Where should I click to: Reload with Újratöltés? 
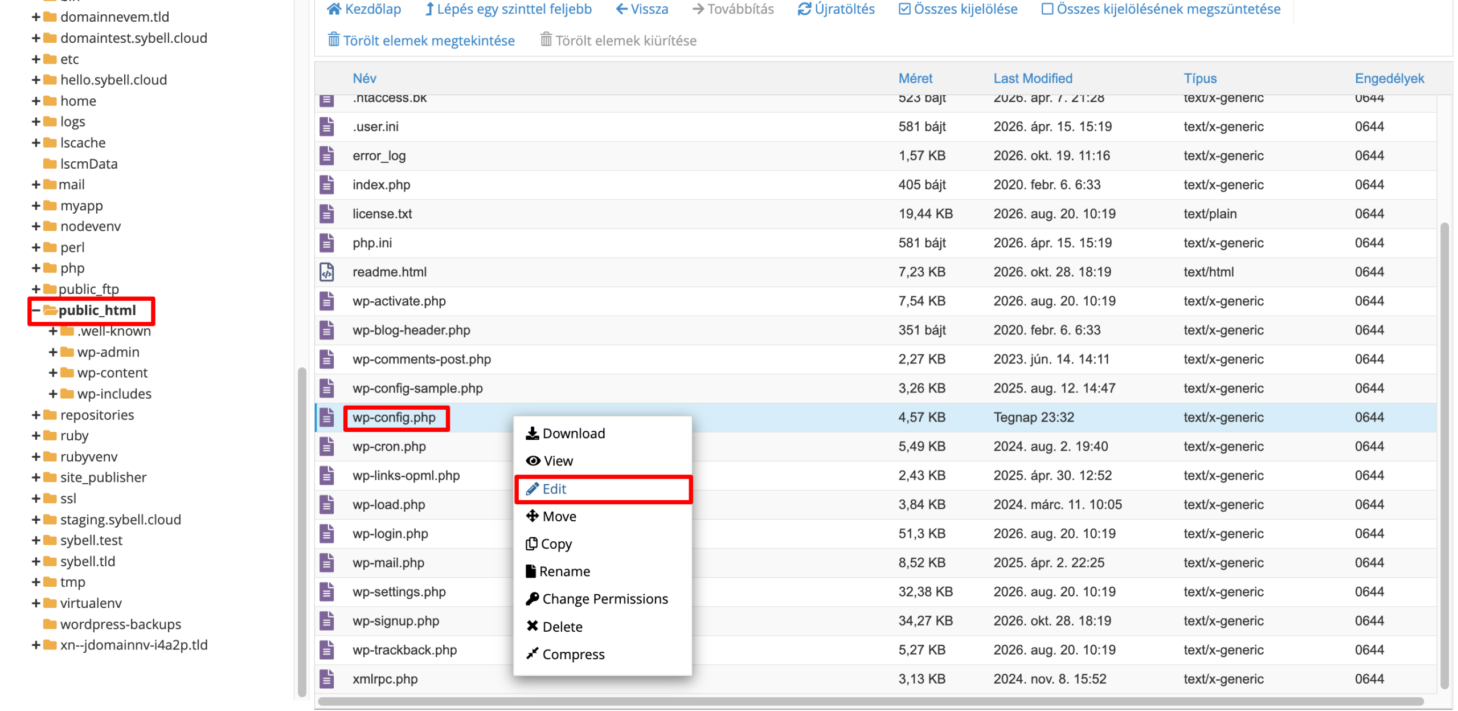836,9
